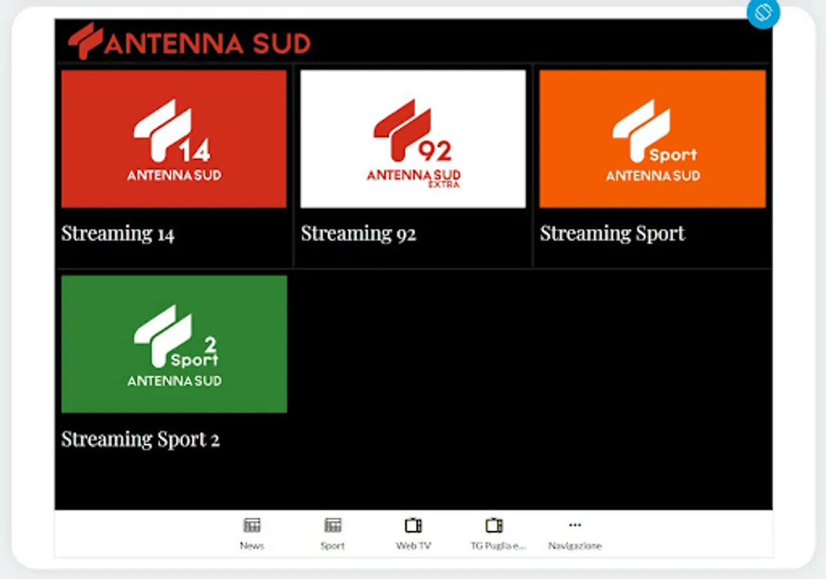
Task: Select the News tab label
Action: 252,546
